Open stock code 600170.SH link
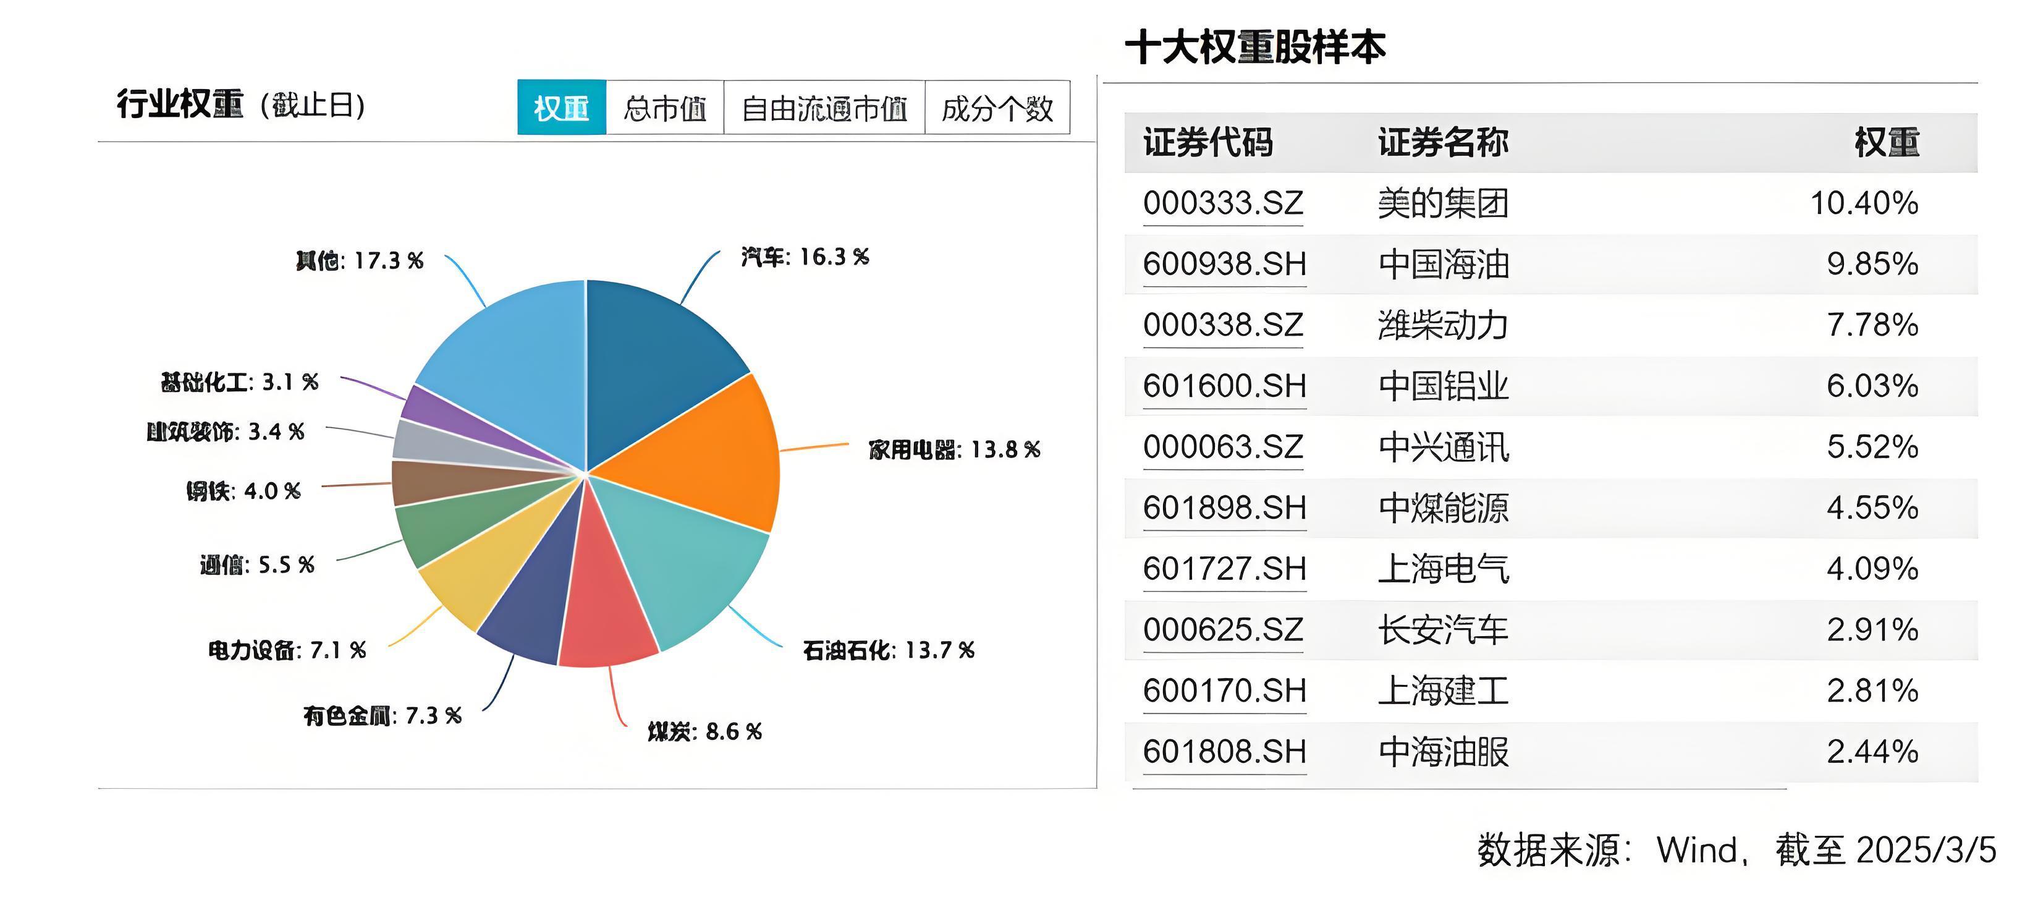The height and width of the screenshot is (905, 2017). tap(1225, 691)
